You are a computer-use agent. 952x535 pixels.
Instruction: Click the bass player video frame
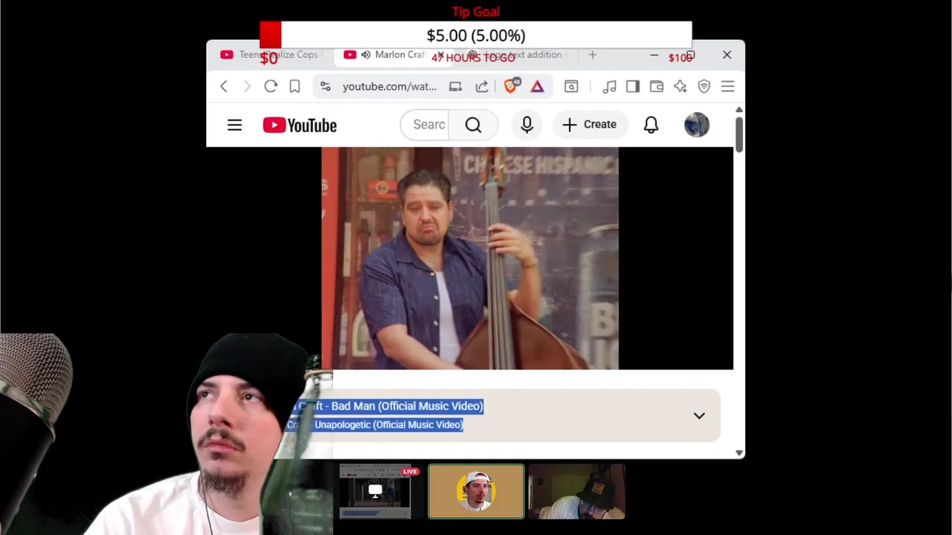point(470,258)
